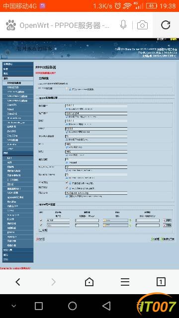Tap the browser forward arrow

click(54, 282)
